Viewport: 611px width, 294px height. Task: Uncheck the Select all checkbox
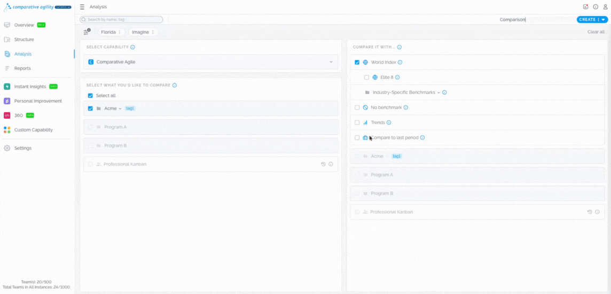90,96
